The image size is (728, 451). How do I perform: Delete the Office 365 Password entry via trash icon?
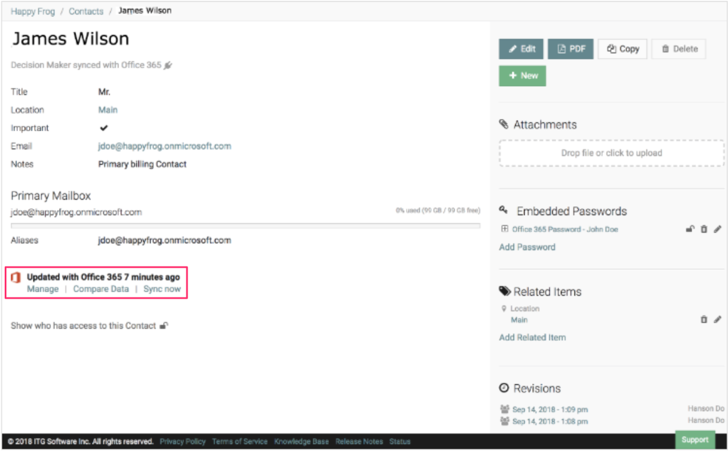pos(704,230)
